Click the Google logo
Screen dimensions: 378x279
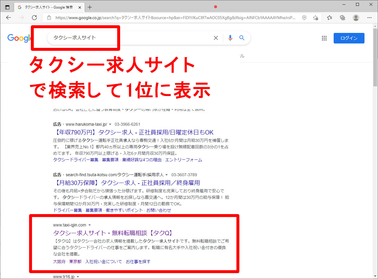(19, 38)
